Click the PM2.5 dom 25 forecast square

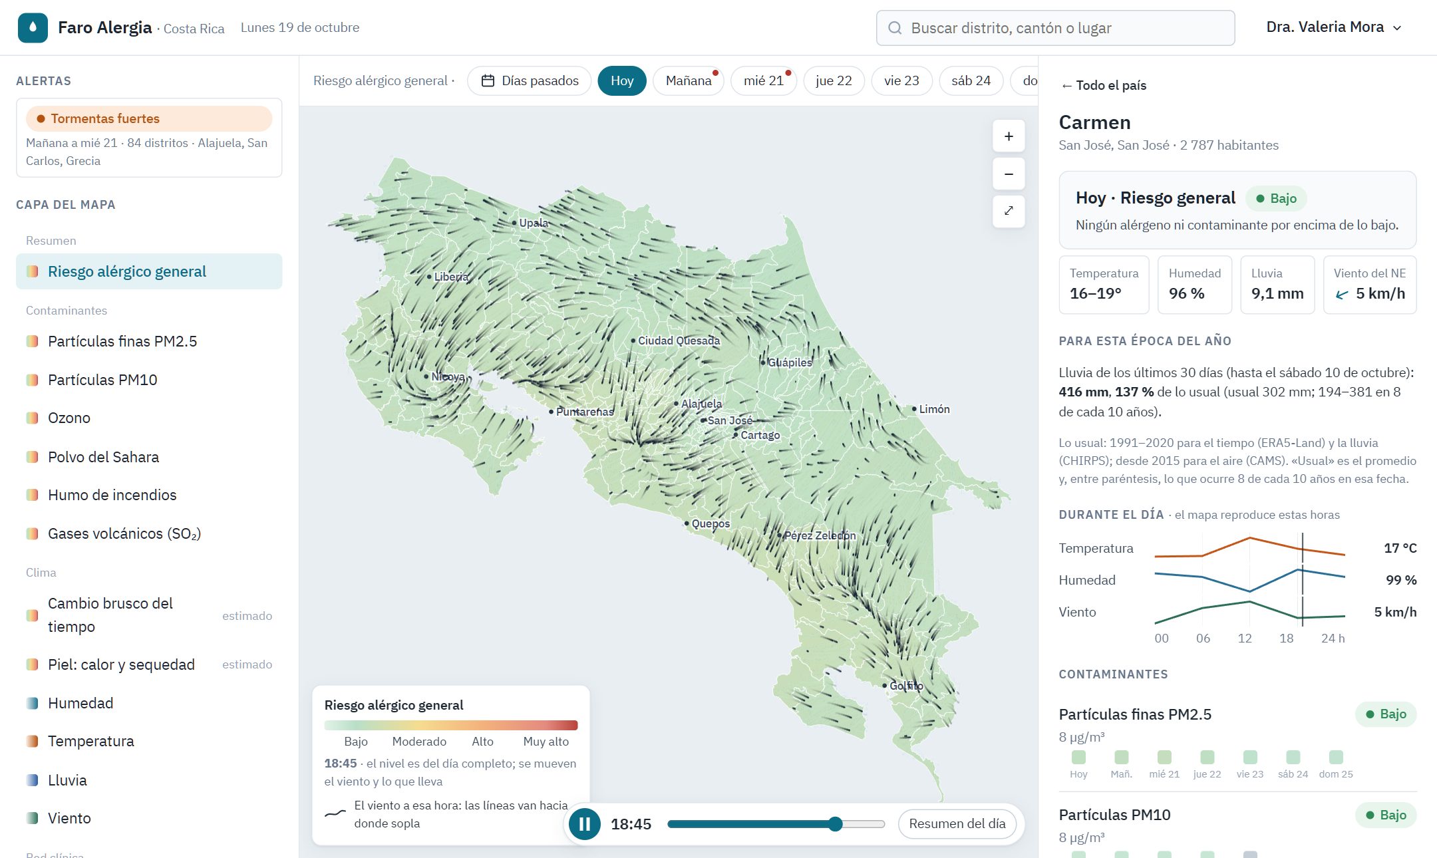click(1336, 757)
